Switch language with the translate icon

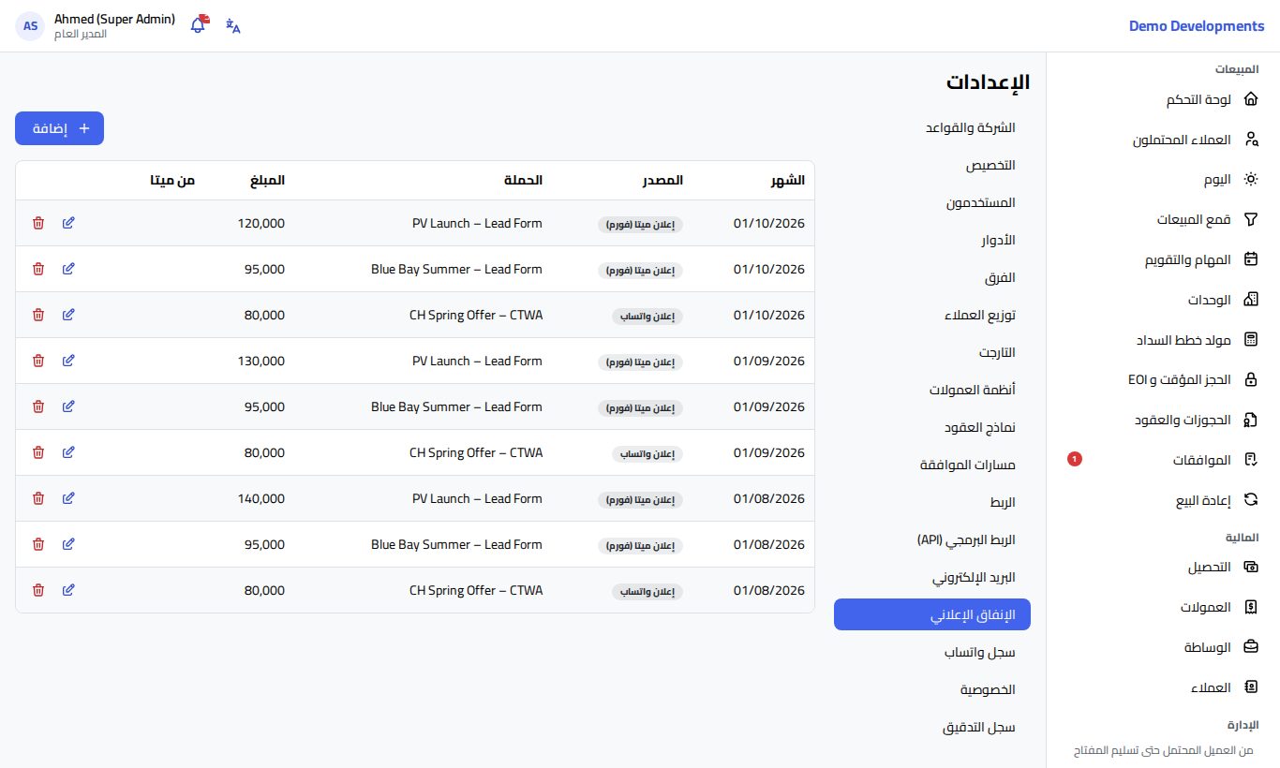pos(233,26)
